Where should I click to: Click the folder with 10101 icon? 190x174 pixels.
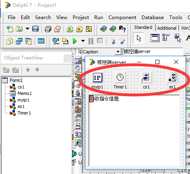65,41
